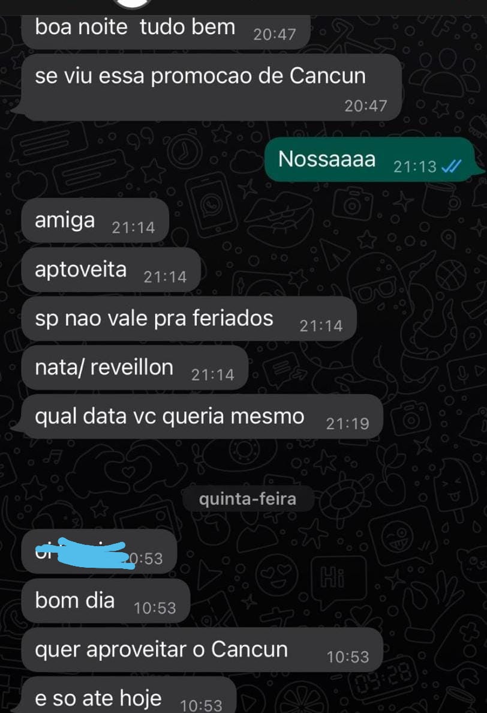The image size is (487, 713).
Task: Tap the 'aptoveita' message bubble
Action: [111, 269]
